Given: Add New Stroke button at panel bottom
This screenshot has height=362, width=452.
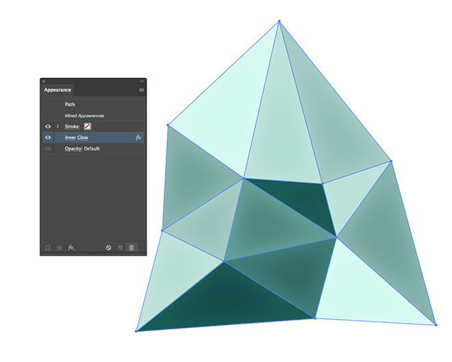Looking at the screenshot, I should [x=48, y=248].
